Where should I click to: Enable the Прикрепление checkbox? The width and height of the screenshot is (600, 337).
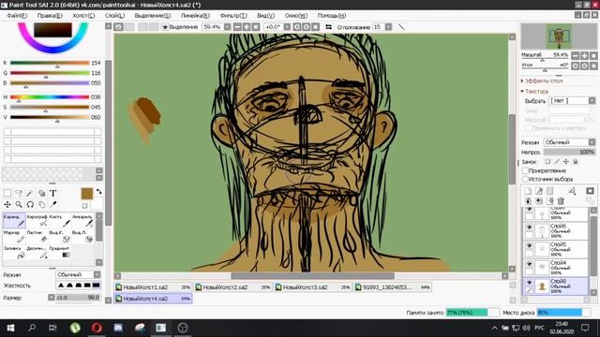tap(525, 170)
